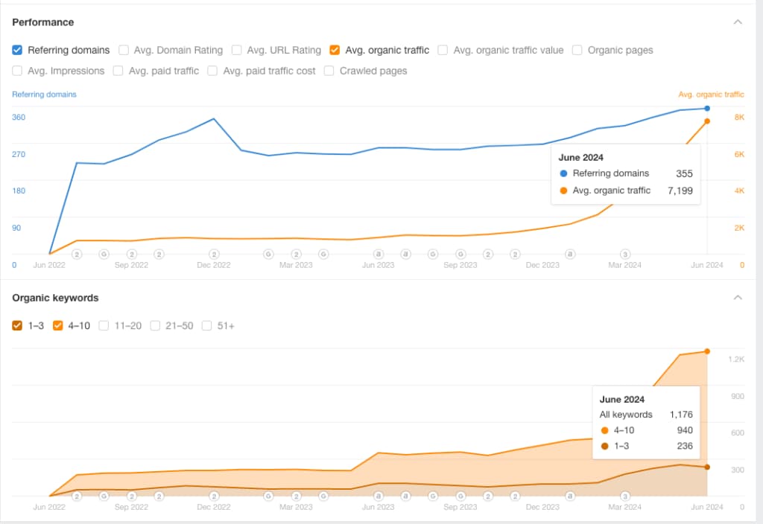Click the blue June 2024 referring domains data point
Image resolution: width=763 pixels, height=524 pixels.
(706, 109)
